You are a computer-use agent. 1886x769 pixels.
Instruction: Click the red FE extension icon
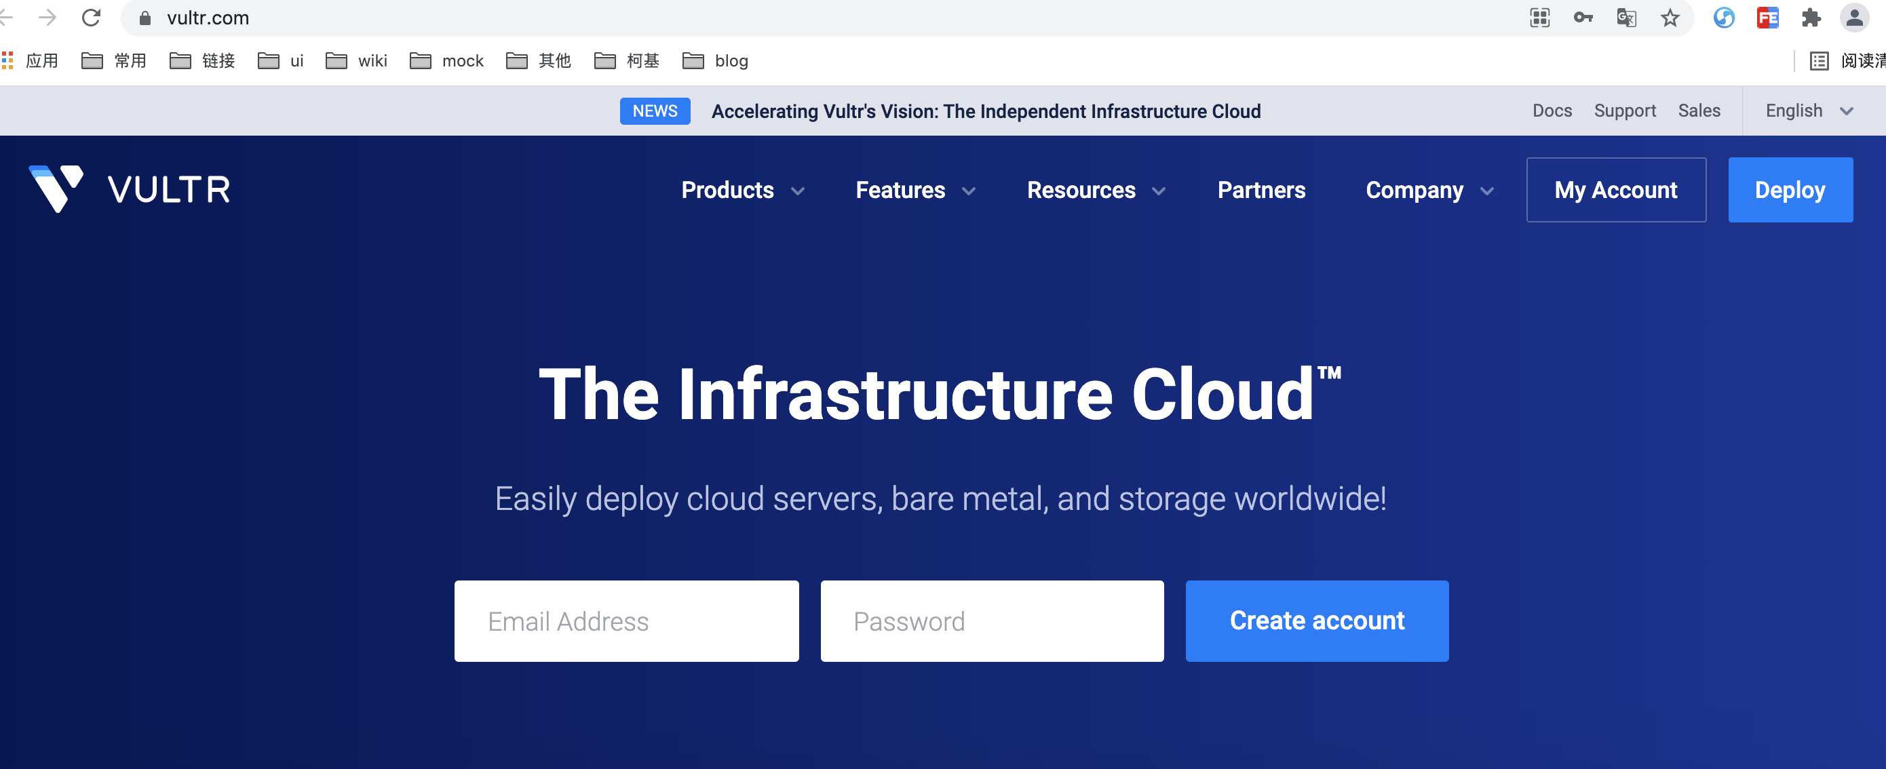pyautogui.click(x=1767, y=18)
